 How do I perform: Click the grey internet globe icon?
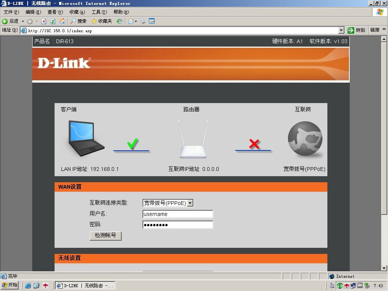coord(305,139)
